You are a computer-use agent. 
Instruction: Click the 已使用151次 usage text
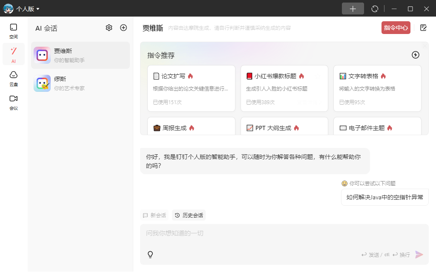(167, 102)
